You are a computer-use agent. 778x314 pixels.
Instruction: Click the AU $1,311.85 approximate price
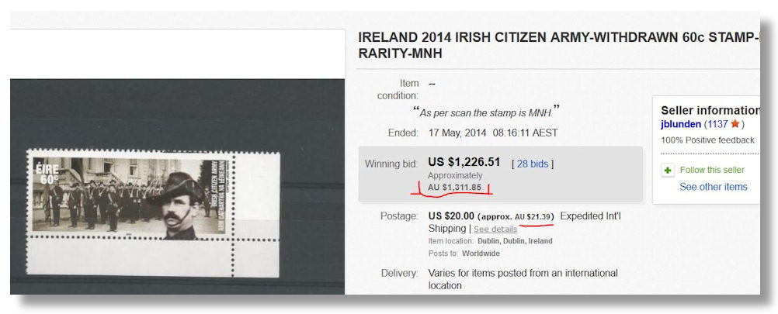pos(460,188)
